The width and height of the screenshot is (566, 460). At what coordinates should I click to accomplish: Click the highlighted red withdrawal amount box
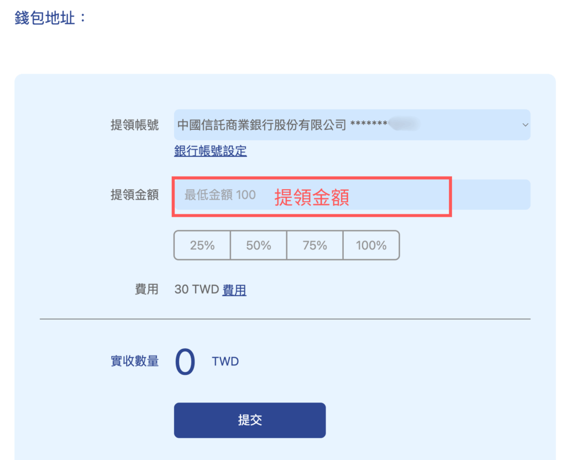pyautogui.click(x=311, y=195)
